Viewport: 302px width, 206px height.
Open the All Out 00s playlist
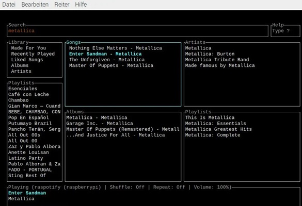tap(24, 135)
